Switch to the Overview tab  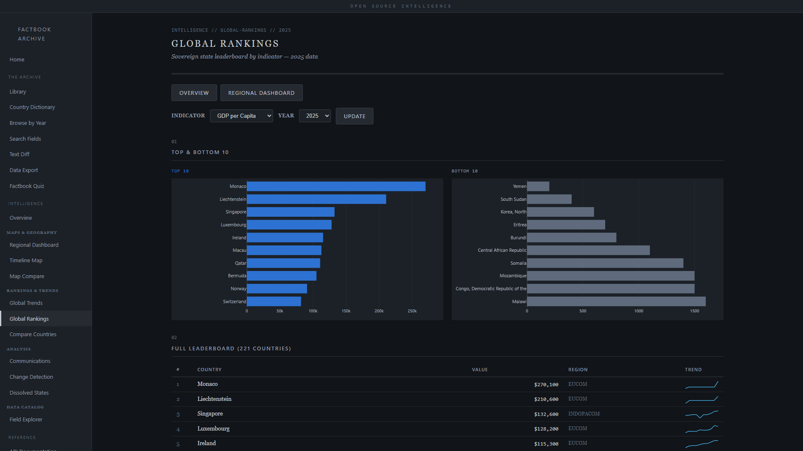click(x=194, y=93)
